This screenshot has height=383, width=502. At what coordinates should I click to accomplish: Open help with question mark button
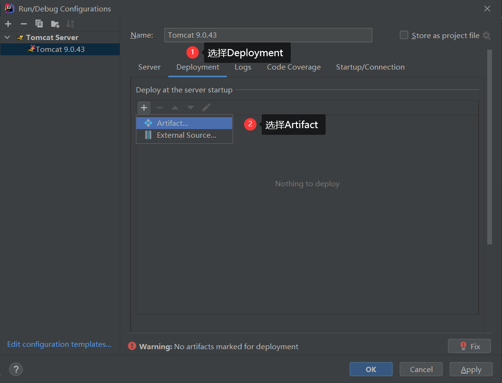click(x=16, y=369)
